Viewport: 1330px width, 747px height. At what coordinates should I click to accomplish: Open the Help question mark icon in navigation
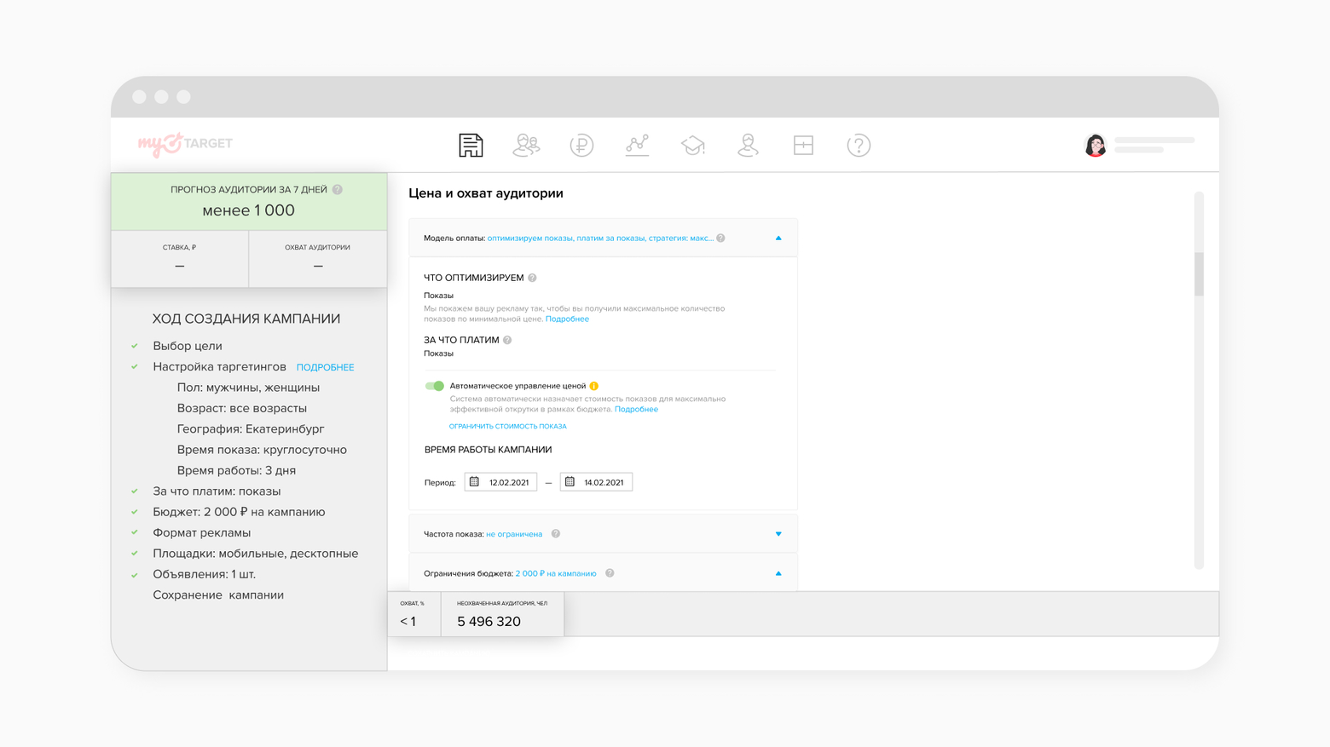[859, 145]
